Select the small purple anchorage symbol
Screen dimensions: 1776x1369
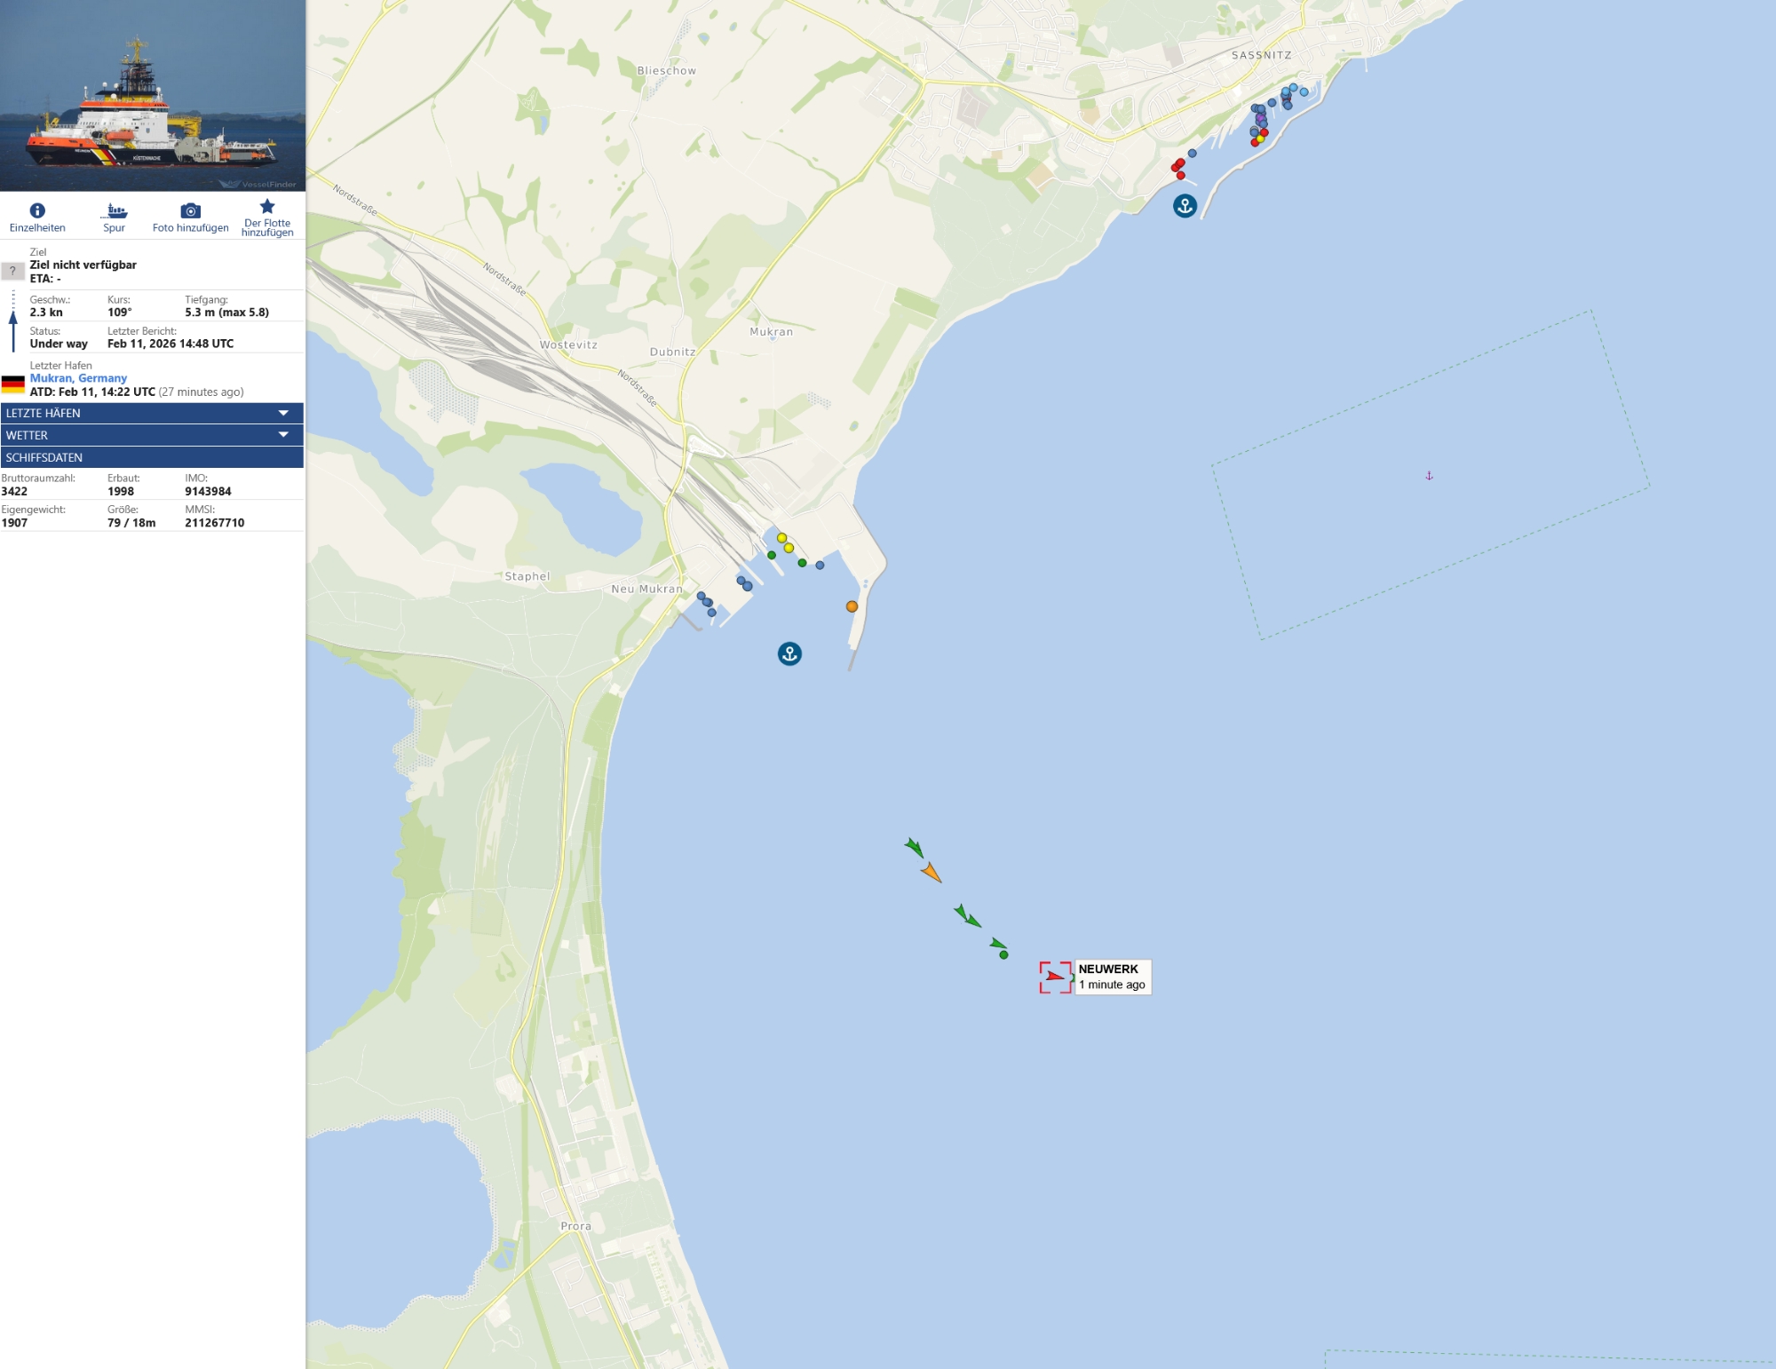pyautogui.click(x=1429, y=476)
